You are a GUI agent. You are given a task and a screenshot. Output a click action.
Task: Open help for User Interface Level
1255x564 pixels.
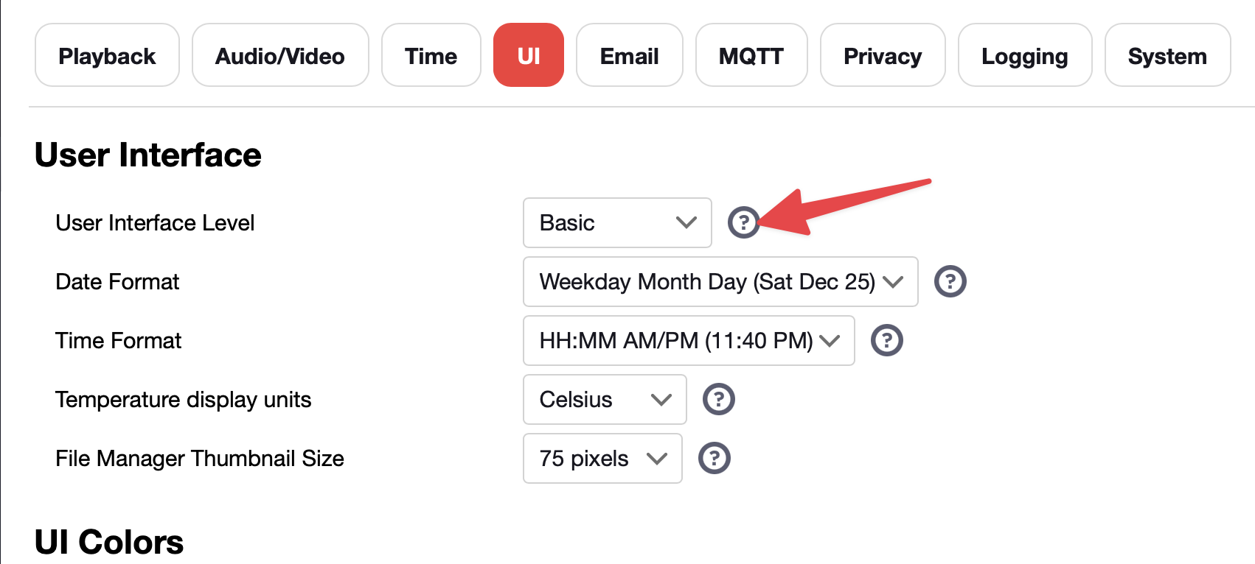[x=743, y=222]
